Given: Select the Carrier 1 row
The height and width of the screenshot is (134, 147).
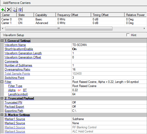Looking at the screenshot, I should (74, 23).
